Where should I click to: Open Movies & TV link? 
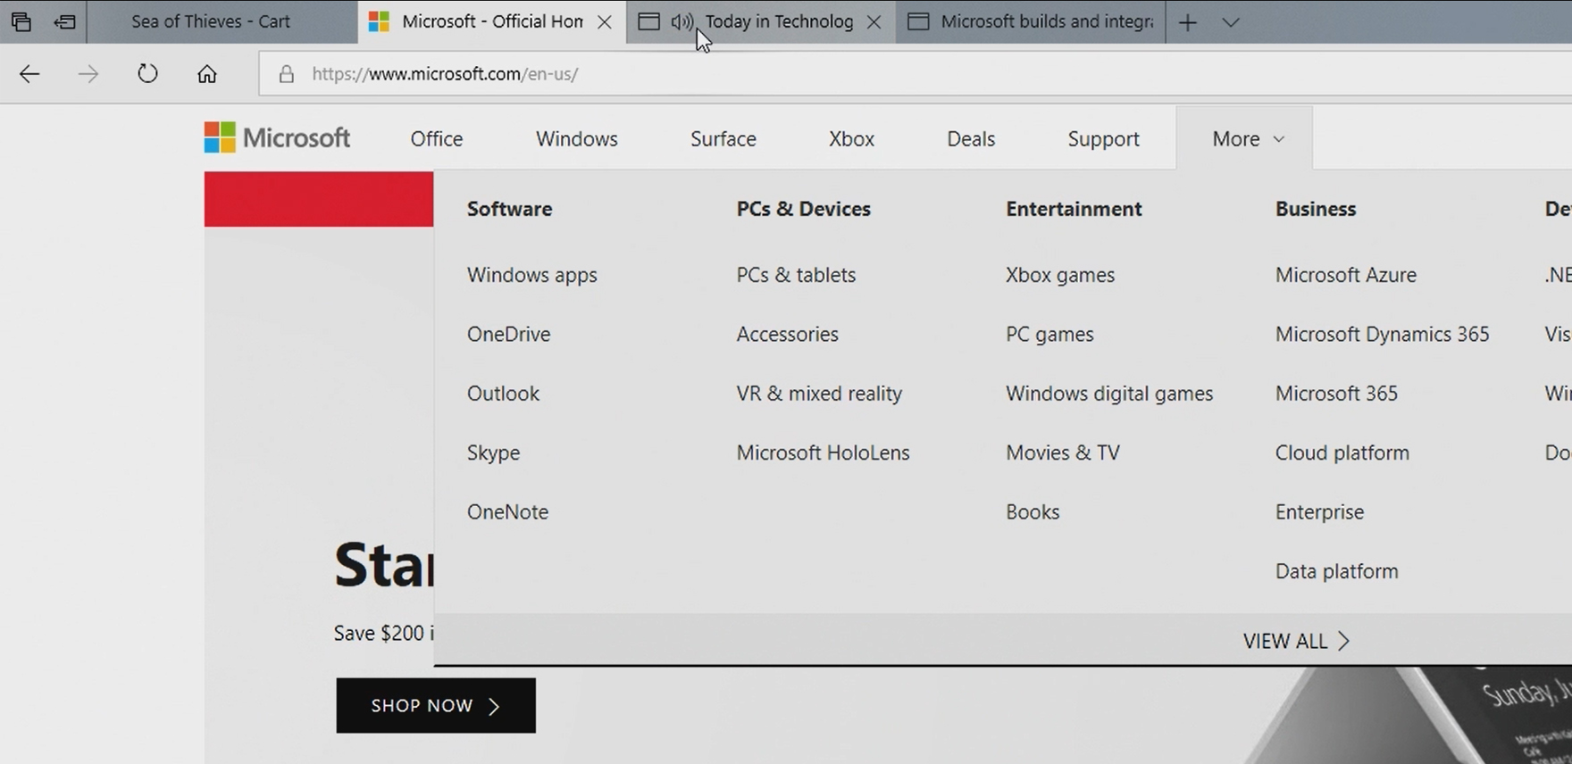coord(1063,453)
